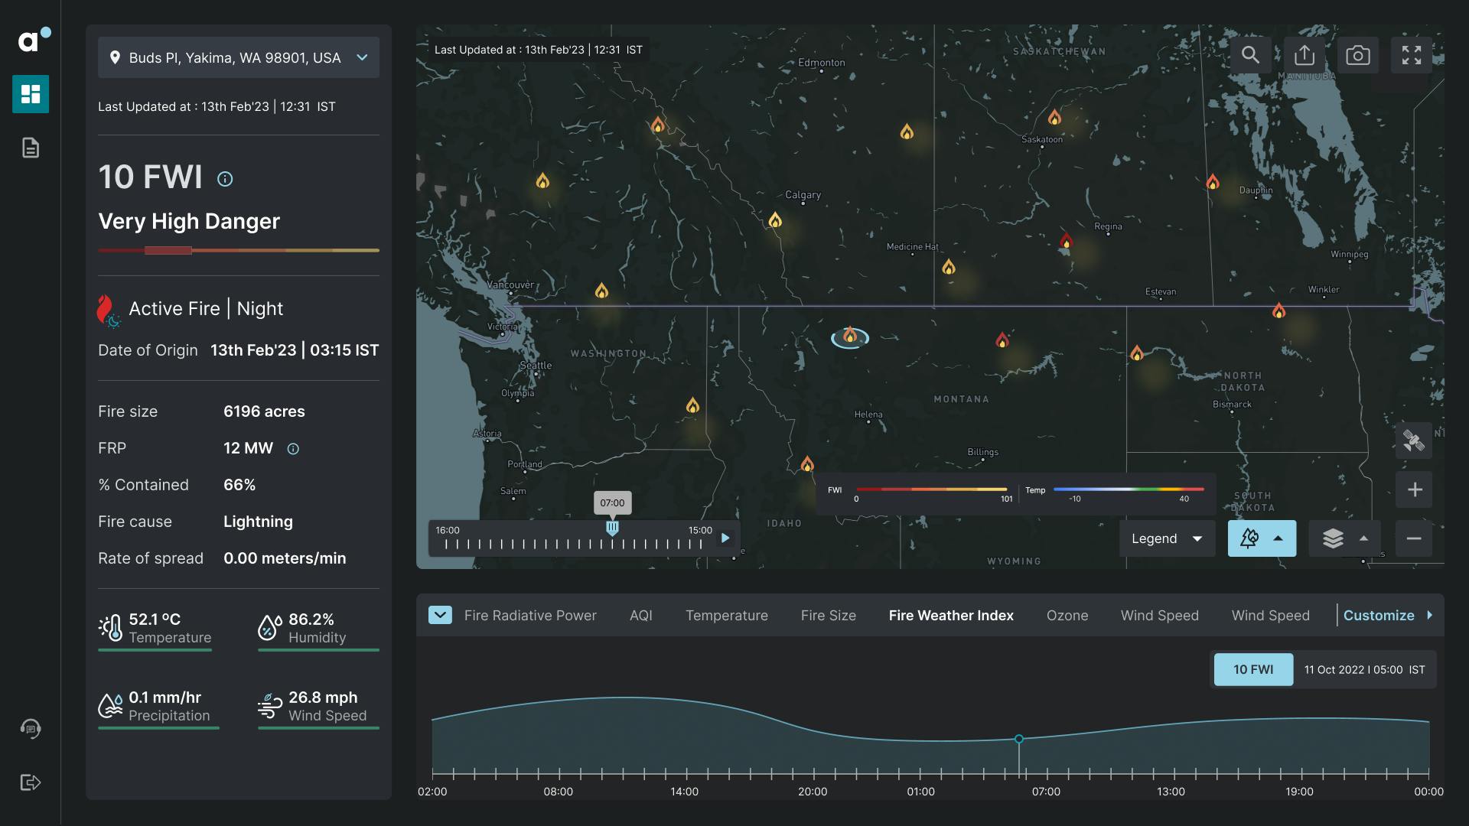The height and width of the screenshot is (826, 1469).
Task: Click the search icon on the map
Action: click(1251, 55)
